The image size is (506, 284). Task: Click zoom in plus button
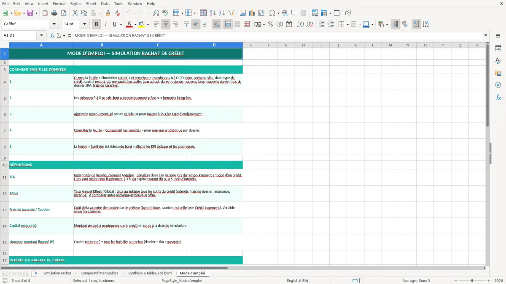[489, 281]
